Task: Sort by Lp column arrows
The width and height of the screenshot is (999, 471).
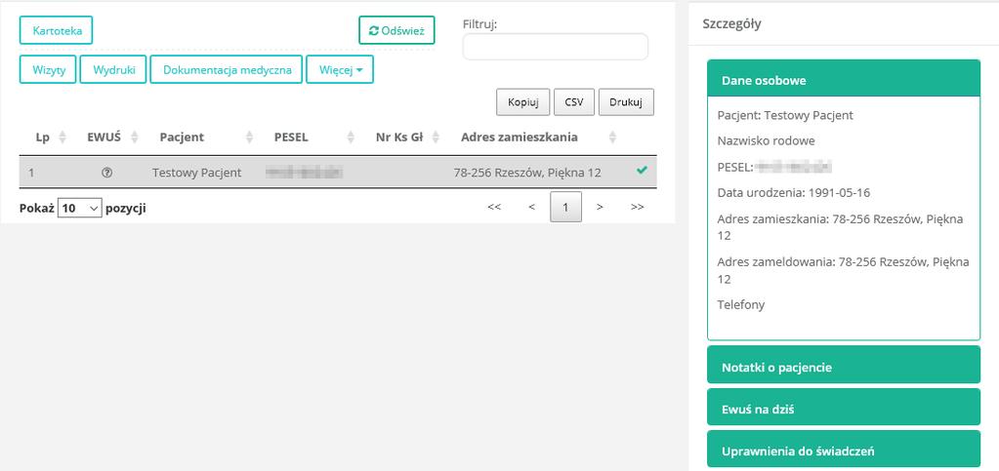Action: pos(62,137)
